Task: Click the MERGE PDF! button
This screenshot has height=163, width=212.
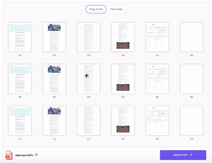Action: [183, 155]
